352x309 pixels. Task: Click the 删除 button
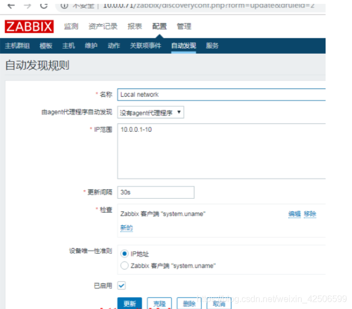tap(189, 303)
